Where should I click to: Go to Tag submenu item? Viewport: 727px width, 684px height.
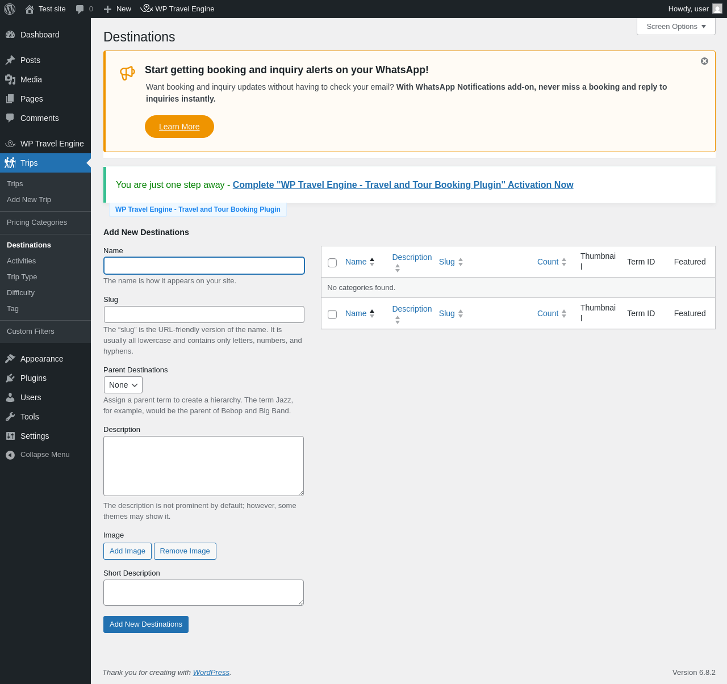click(13, 309)
